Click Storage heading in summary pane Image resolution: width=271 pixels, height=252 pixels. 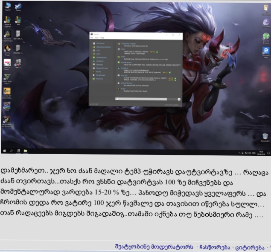[x=124, y=75]
